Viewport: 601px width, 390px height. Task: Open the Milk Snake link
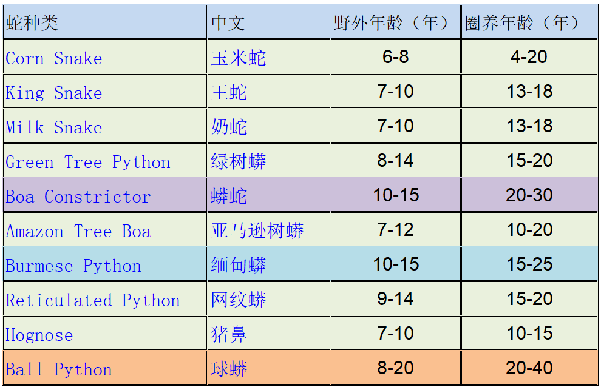pyautogui.click(x=54, y=127)
